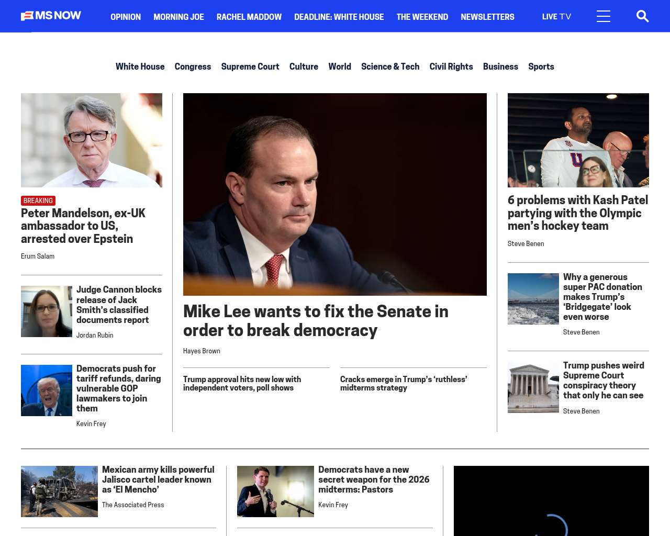
Task: View author Hayes Brown's page
Action: pyautogui.click(x=202, y=351)
